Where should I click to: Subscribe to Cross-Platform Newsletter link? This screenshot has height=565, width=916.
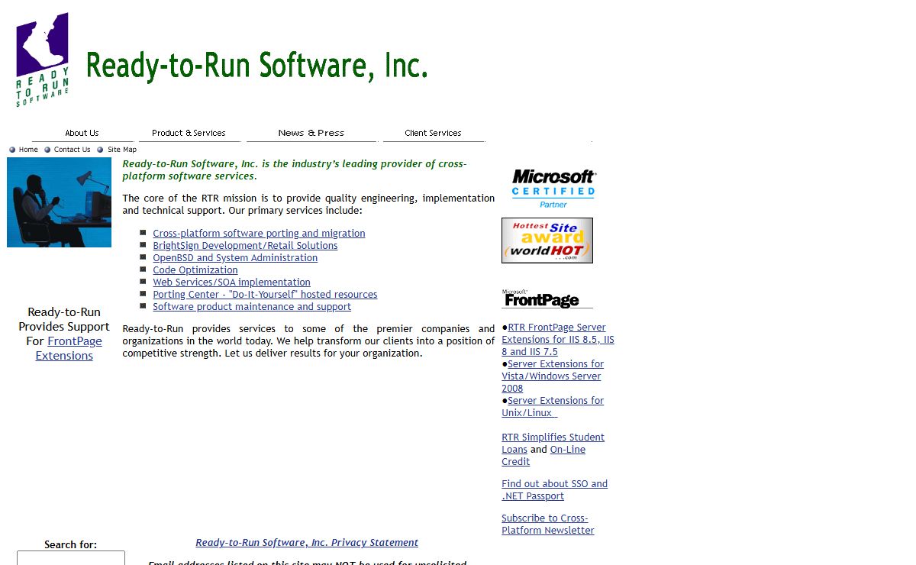[x=547, y=525]
